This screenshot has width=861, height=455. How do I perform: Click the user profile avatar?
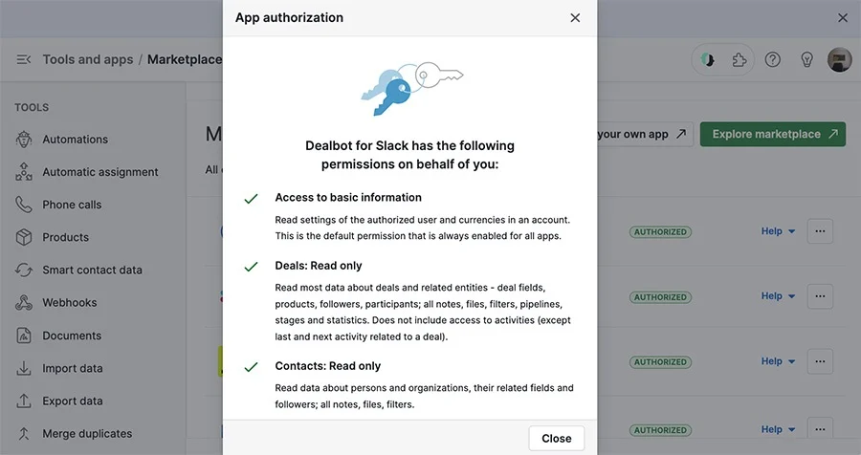(840, 59)
